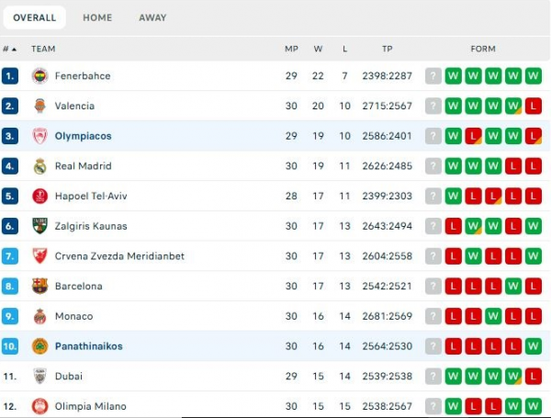Viewport: 551px width, 418px height.
Task: Click the Zalgiris Kaunas green shield logo
Action: (x=39, y=226)
